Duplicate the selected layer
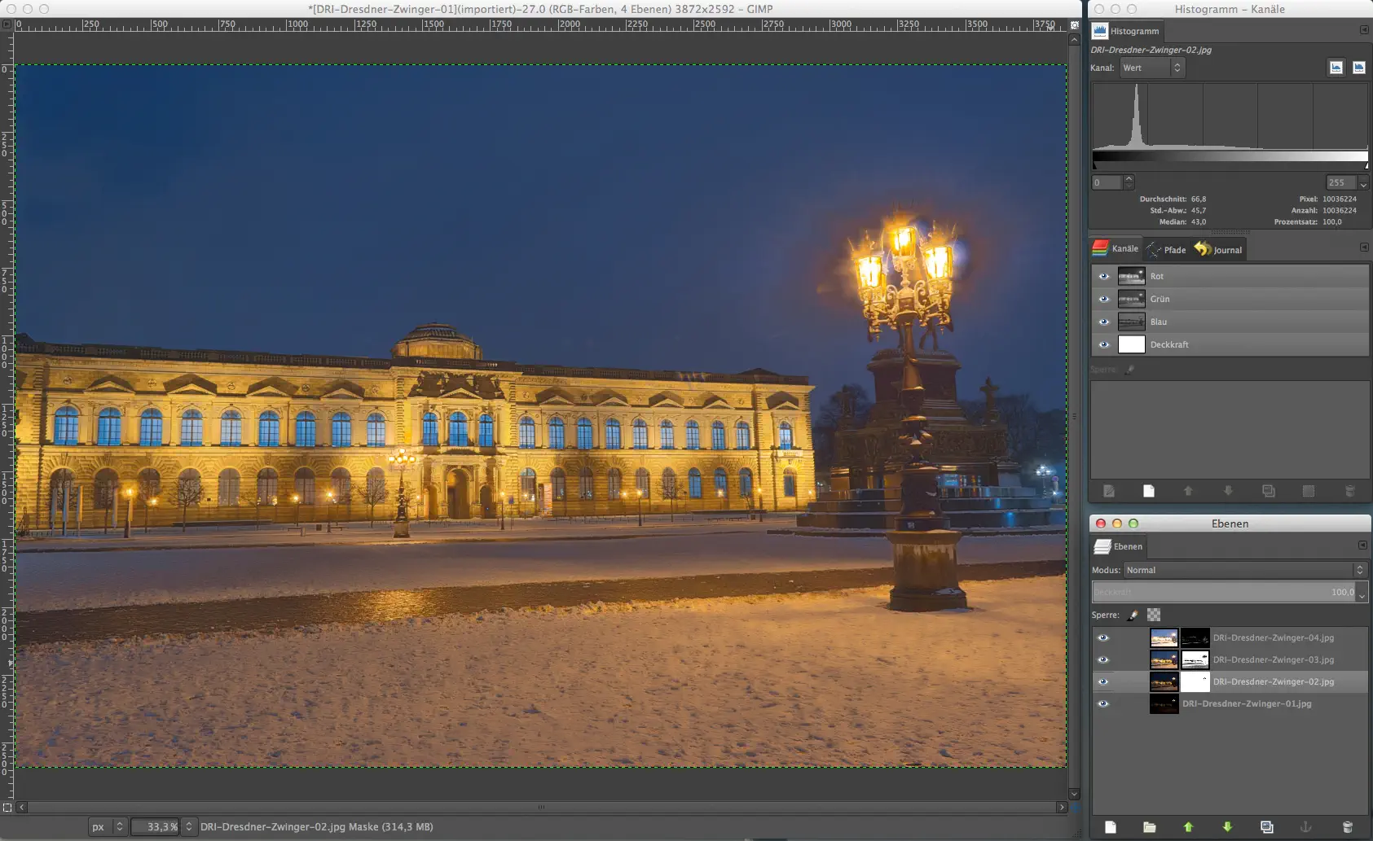Screen dimensions: 1373x841 tap(1265, 826)
